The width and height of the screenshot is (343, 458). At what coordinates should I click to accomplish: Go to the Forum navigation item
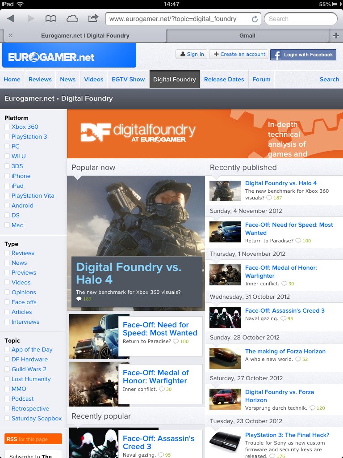pos(261,79)
